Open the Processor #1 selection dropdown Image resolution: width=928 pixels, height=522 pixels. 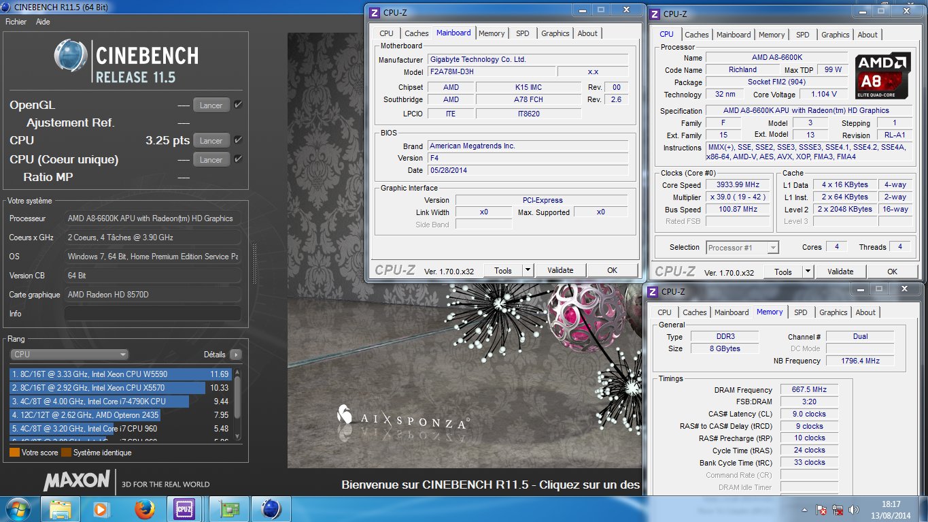[742, 248]
